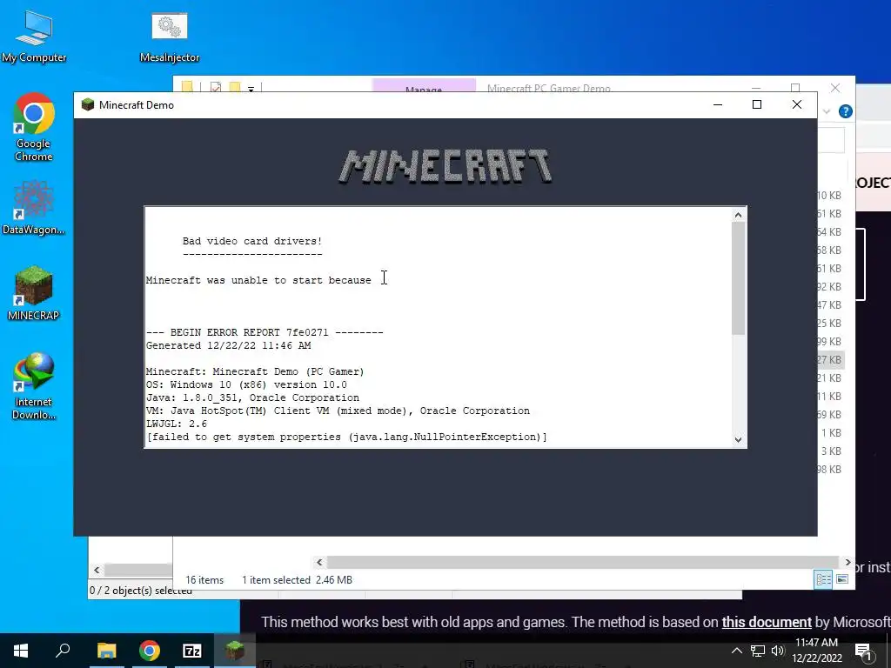891x668 pixels.
Task: Click the "0 / 2 object(s) selected" status
Action: pos(140,591)
